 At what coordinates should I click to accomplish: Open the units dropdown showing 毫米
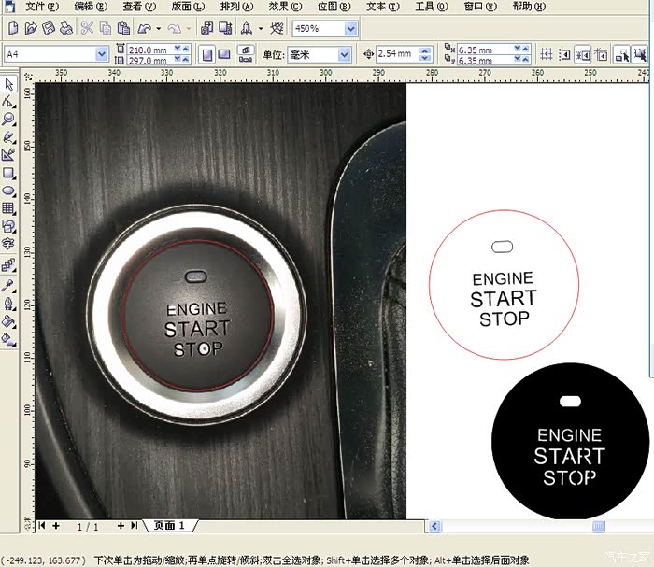[344, 54]
